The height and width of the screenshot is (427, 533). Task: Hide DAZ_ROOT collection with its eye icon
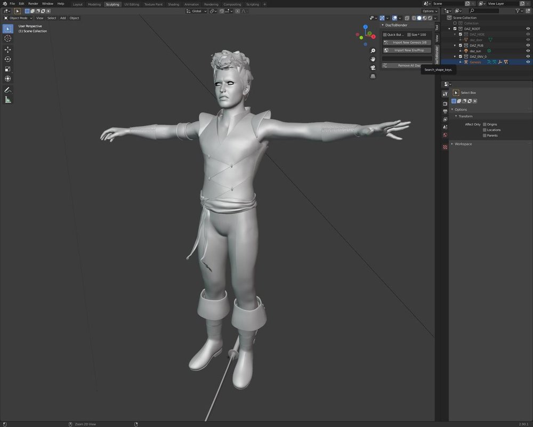[x=528, y=29]
